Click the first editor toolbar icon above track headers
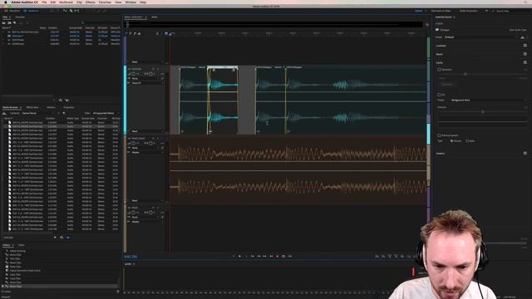Viewport: 532px width, 299px height. coord(126,33)
